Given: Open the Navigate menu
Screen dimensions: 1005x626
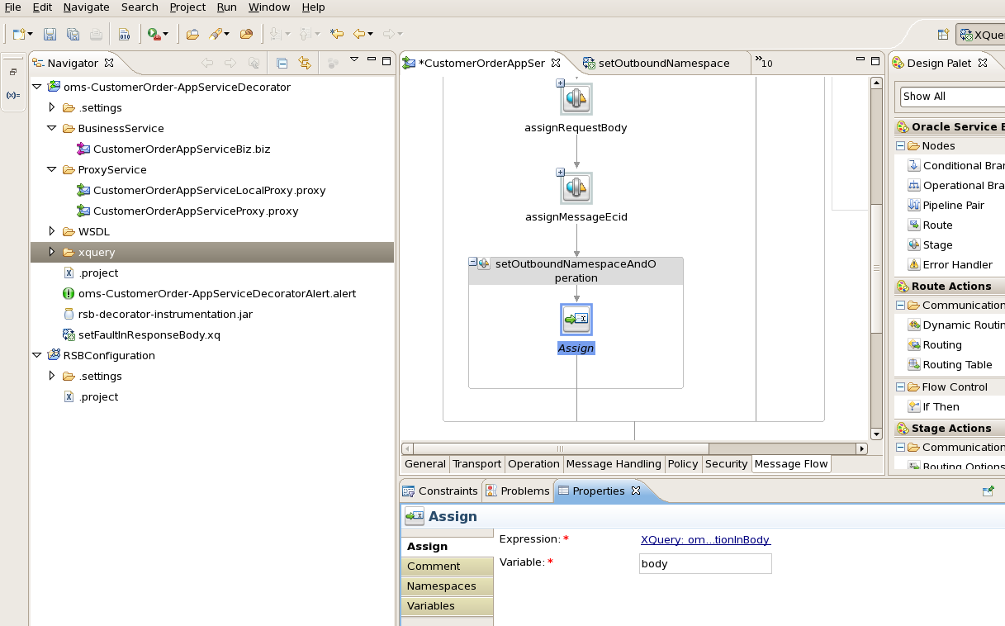Looking at the screenshot, I should click(86, 7).
